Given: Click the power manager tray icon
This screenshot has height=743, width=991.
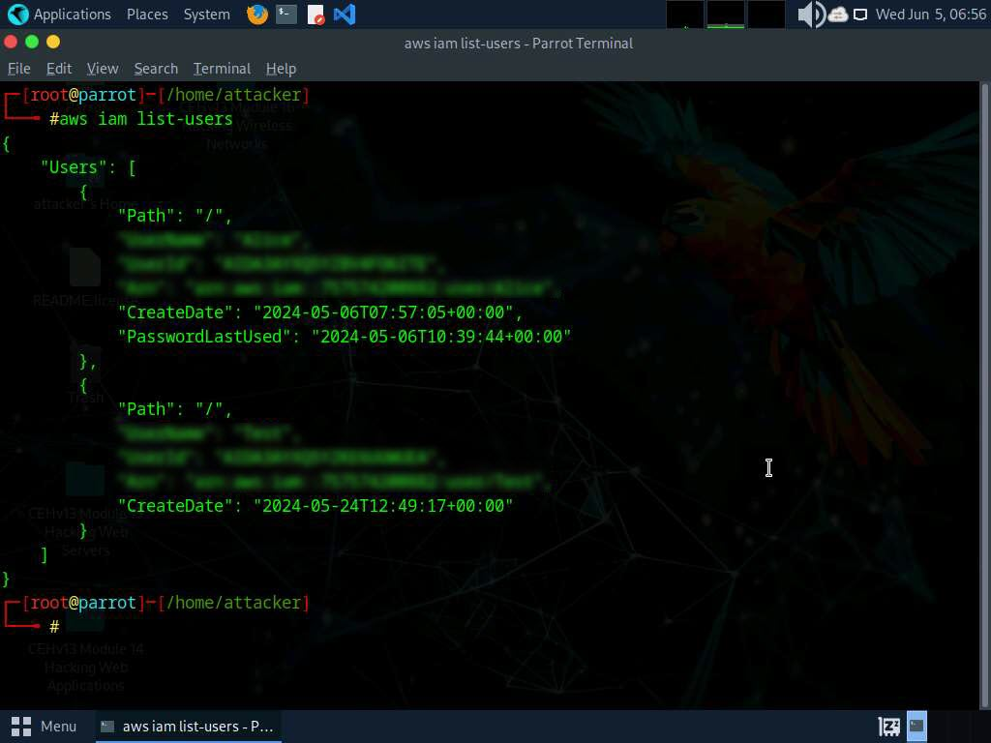Looking at the screenshot, I should coord(888,726).
